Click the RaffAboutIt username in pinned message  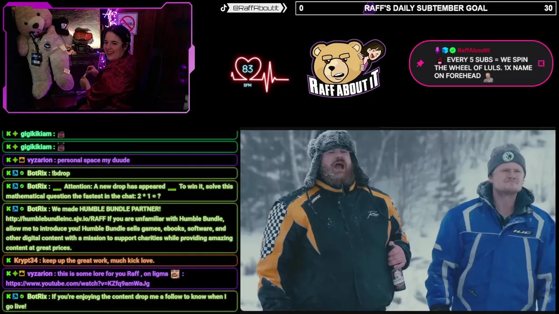click(473, 50)
